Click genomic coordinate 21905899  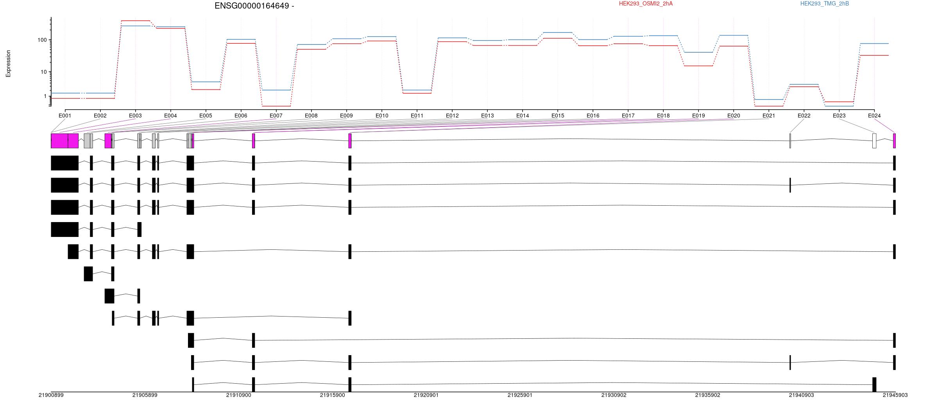145,395
